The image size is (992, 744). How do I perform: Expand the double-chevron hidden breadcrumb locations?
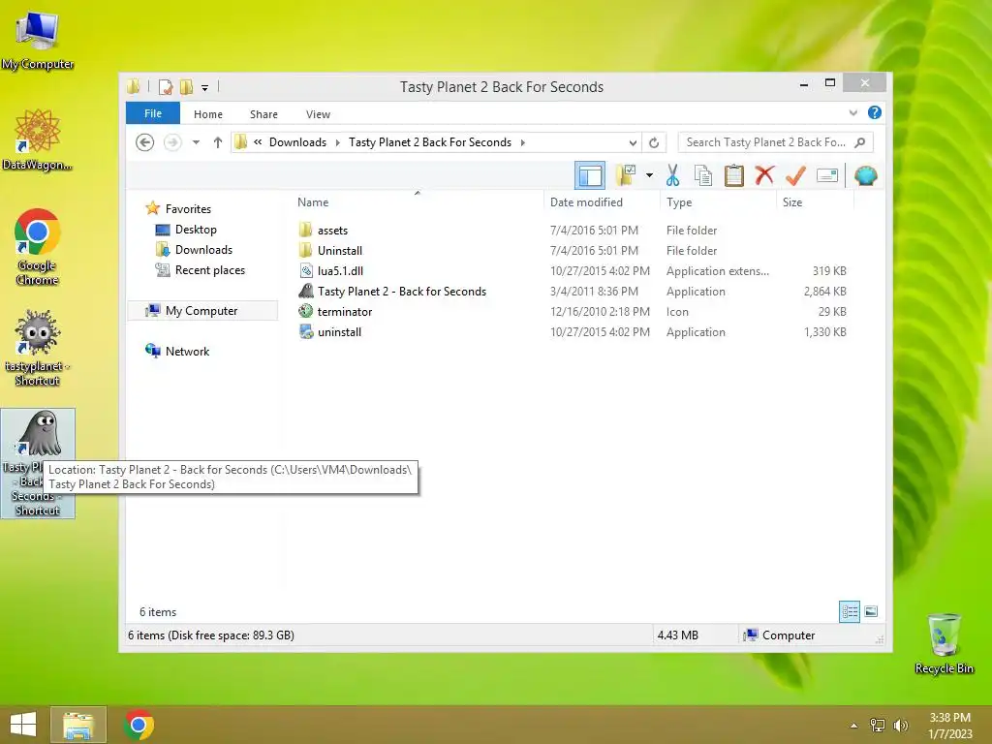tap(258, 141)
